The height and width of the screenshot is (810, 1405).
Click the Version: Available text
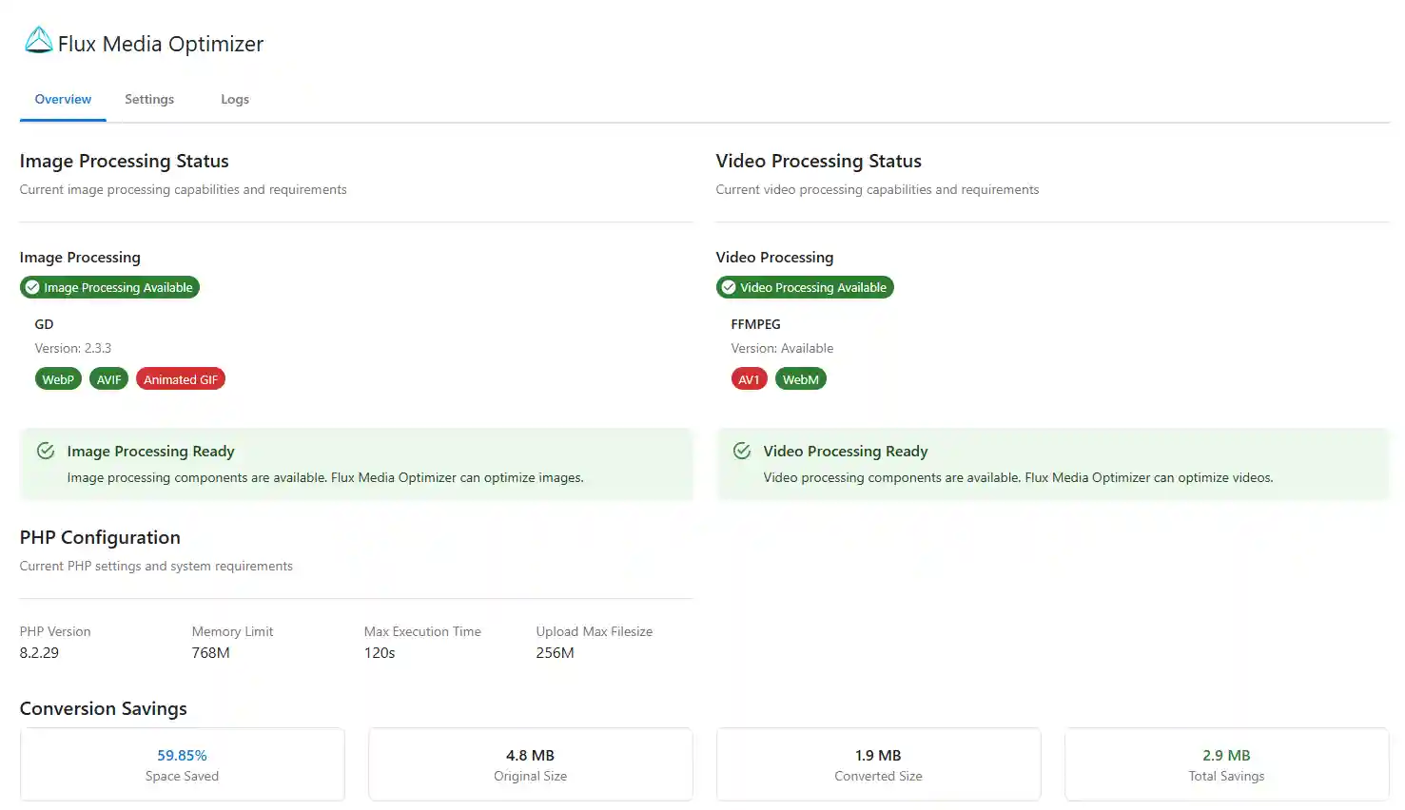(783, 348)
